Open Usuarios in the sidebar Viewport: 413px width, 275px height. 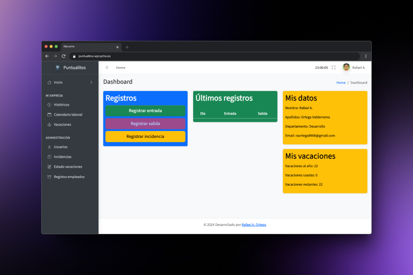coord(70,147)
